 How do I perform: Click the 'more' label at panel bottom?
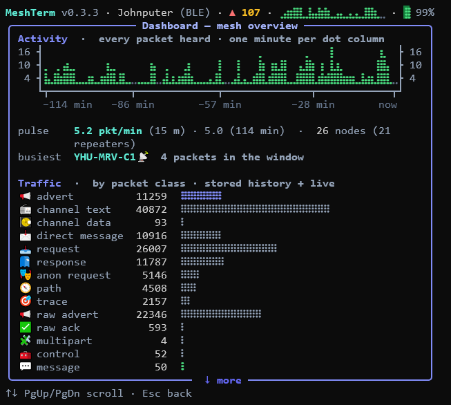click(229, 381)
